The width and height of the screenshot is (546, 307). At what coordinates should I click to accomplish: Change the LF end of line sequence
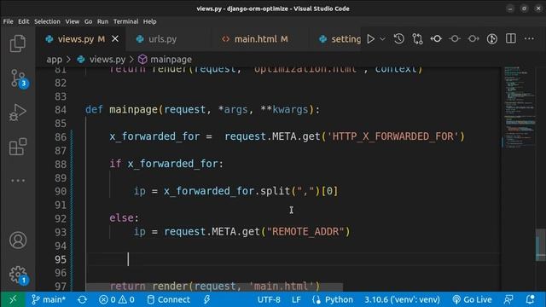click(296, 299)
